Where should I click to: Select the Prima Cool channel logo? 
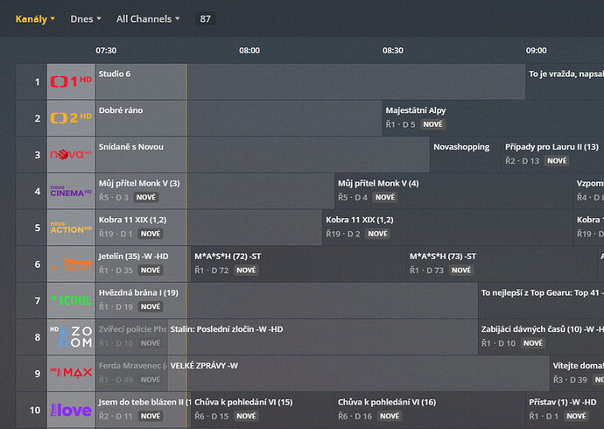pyautogui.click(x=71, y=300)
